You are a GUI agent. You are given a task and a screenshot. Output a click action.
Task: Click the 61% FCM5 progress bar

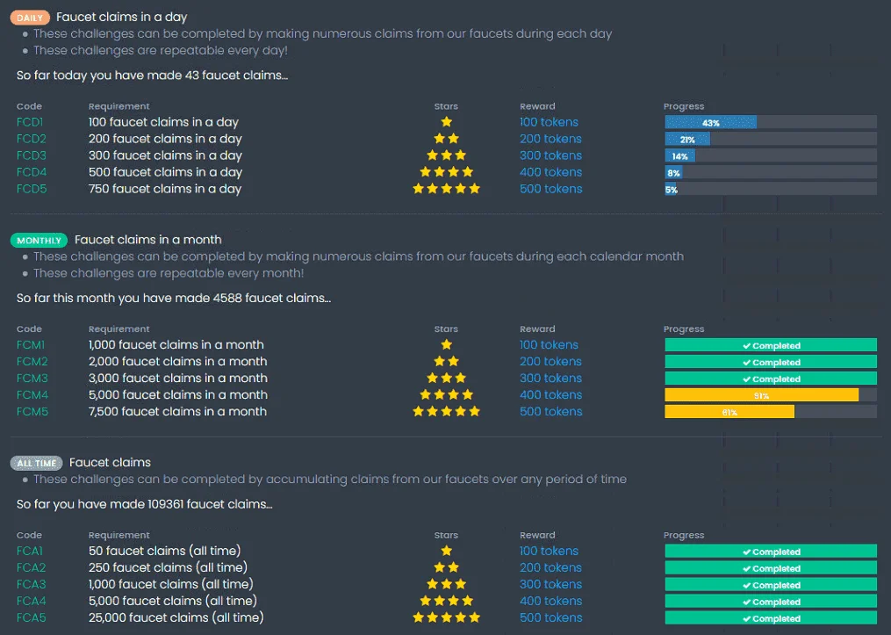pyautogui.click(x=771, y=412)
